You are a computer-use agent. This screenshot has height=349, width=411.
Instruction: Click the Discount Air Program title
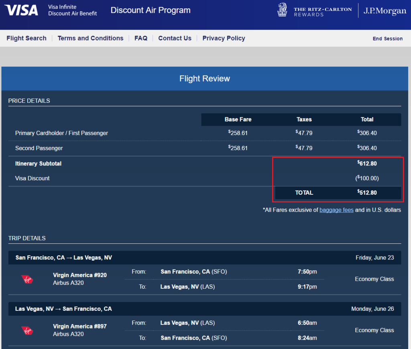coord(151,10)
